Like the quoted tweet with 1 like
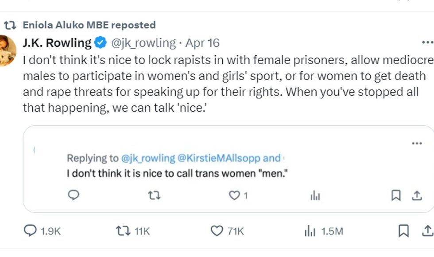The height and width of the screenshot is (257, 434). tap(234, 195)
